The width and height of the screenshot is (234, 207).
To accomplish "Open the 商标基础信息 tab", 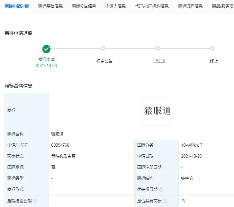I will pos(50,6).
